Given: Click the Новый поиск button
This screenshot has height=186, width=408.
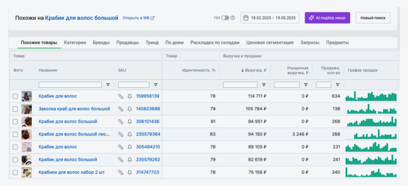Looking at the screenshot, I should [373, 18].
